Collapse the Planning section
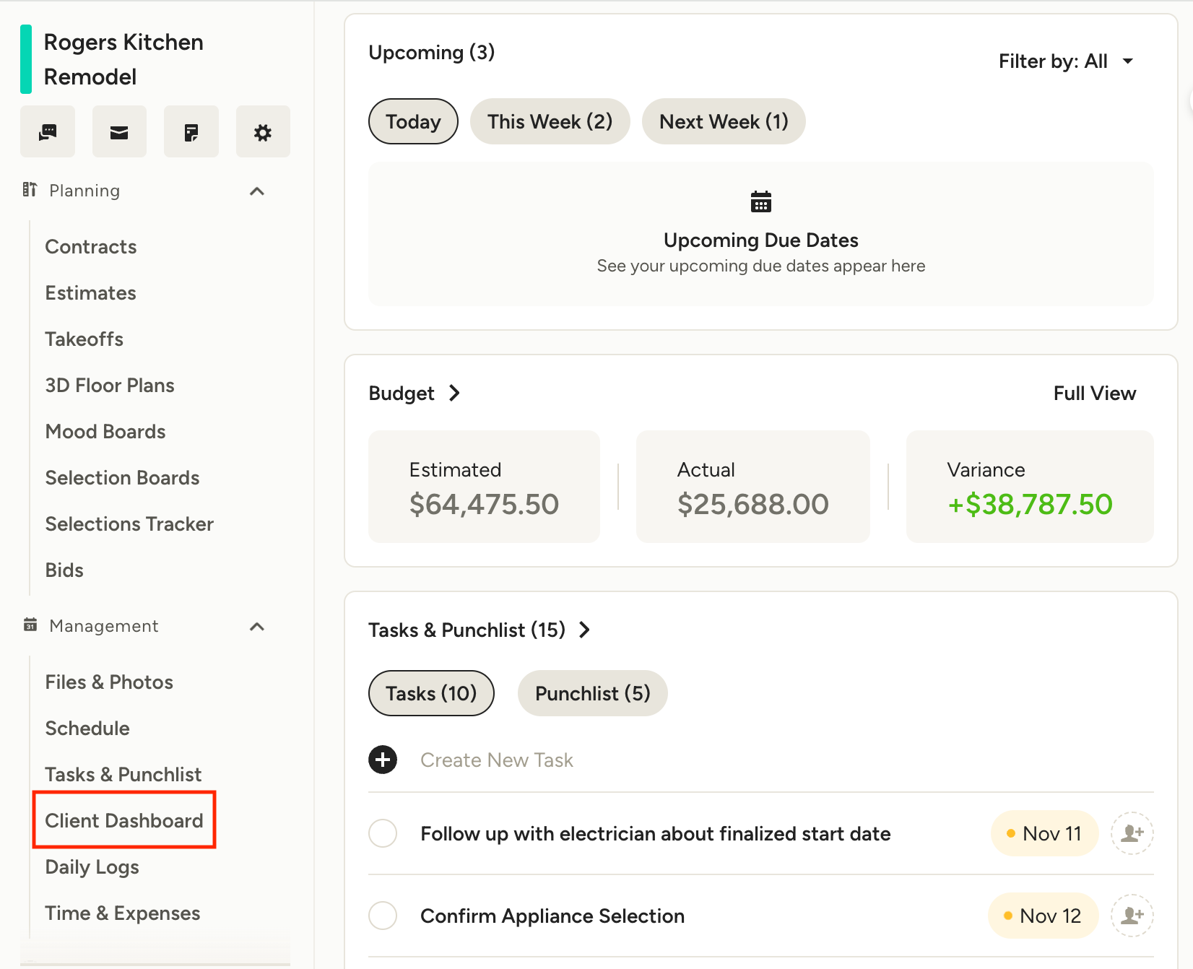Screen dimensions: 1193x969 coord(257,191)
